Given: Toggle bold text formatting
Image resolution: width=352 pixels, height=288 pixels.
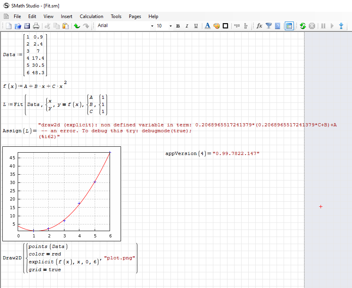Looking at the screenshot, I should point(178,26).
